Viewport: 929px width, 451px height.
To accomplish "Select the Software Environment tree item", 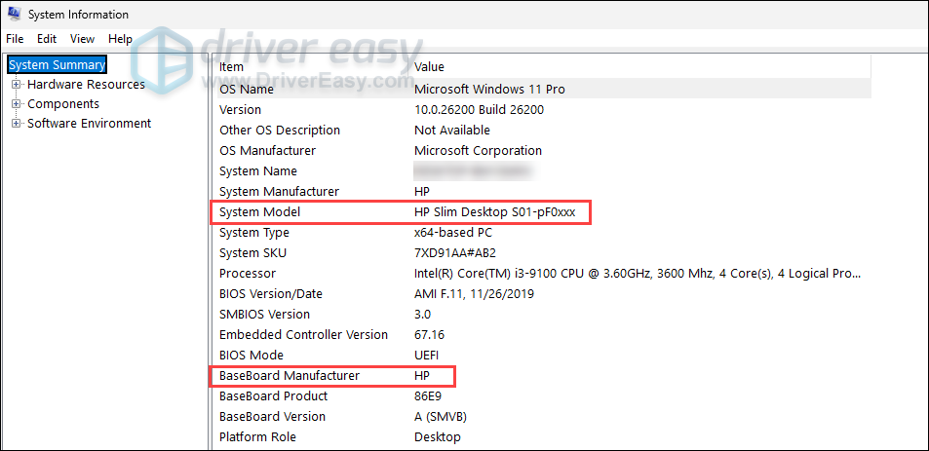I will click(90, 124).
